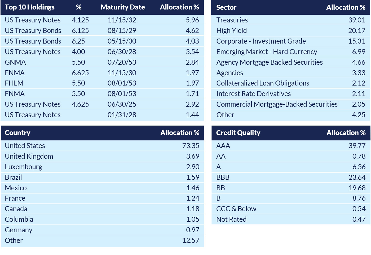Click the GNMA holding row label
The image size is (371, 255).
15,62
